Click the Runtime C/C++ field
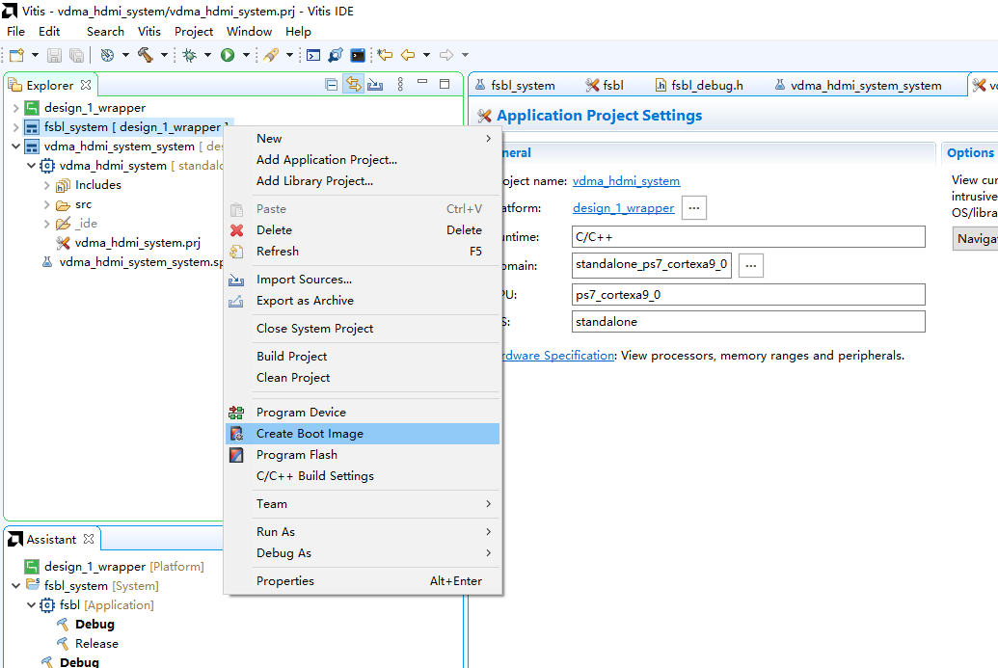Screen dimensions: 998x668 [x=748, y=237]
